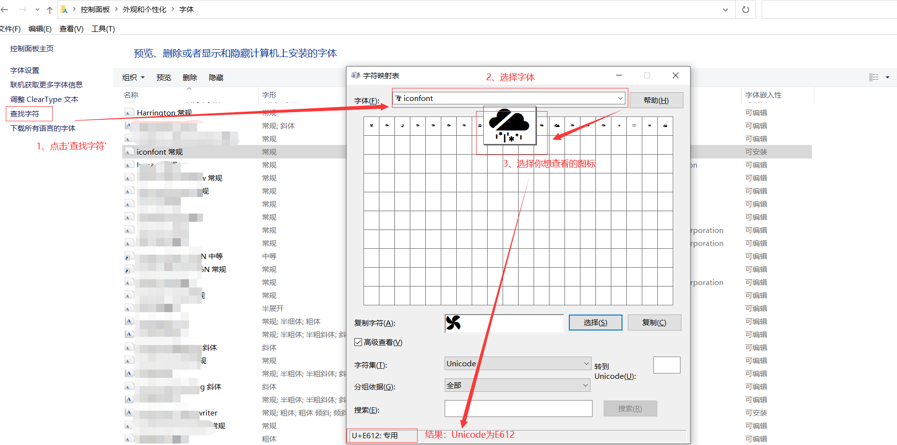Image resolution: width=897 pixels, height=445 pixels.
Task: Open the 字体(F) iconfont dropdown
Action: point(509,99)
